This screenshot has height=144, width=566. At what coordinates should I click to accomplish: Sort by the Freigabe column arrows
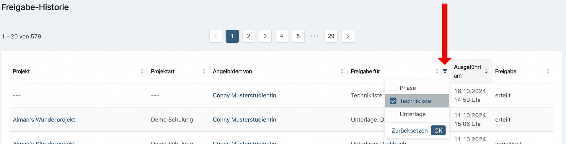point(548,71)
